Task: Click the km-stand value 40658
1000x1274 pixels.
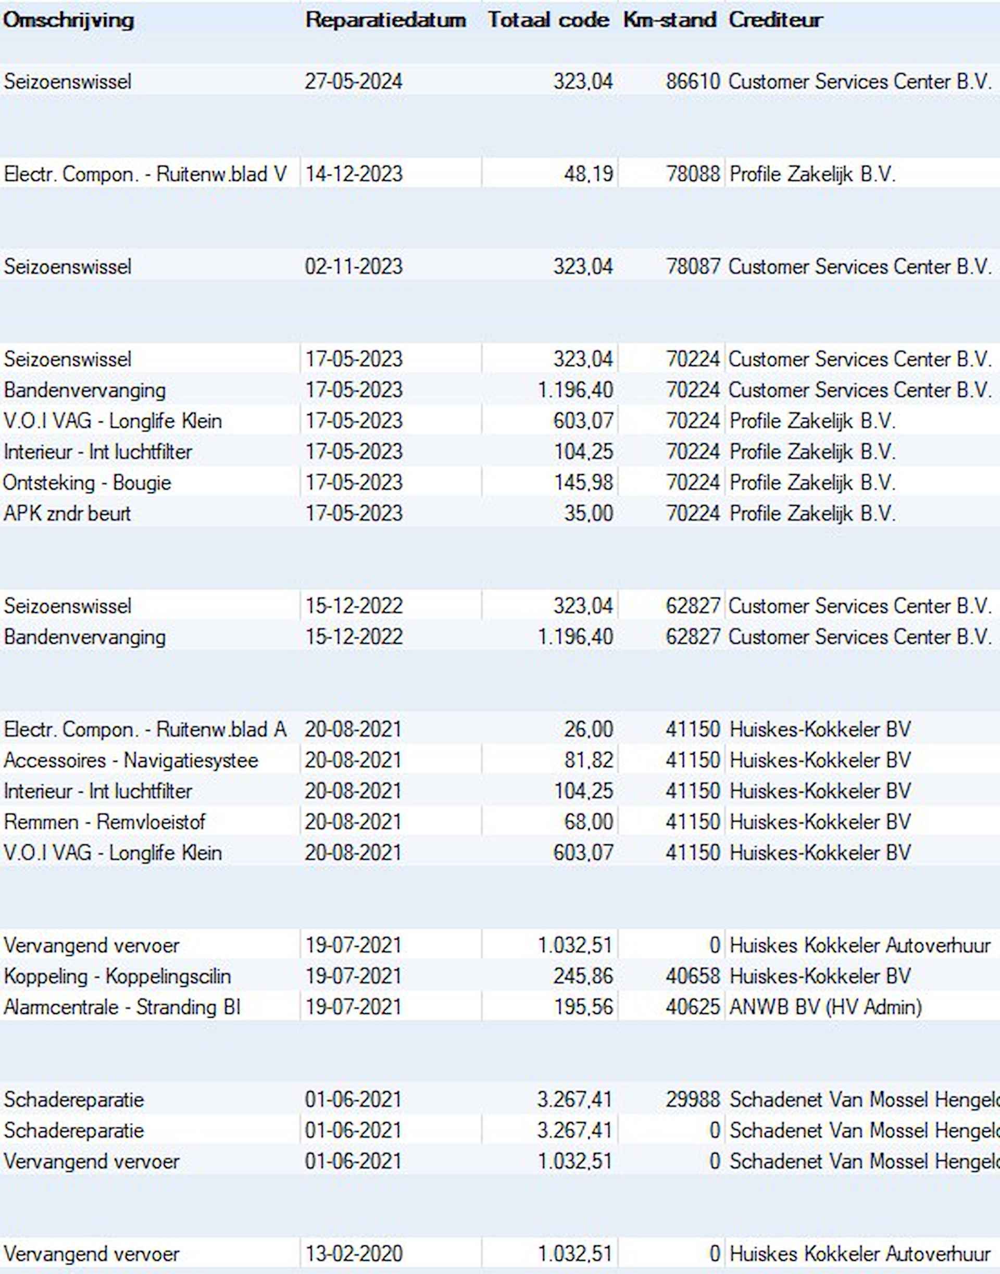Action: pyautogui.click(x=693, y=977)
